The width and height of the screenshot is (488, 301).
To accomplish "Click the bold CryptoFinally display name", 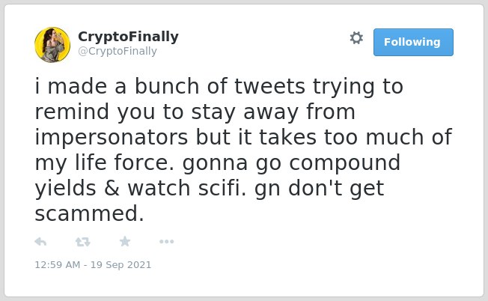I will tap(128, 37).
